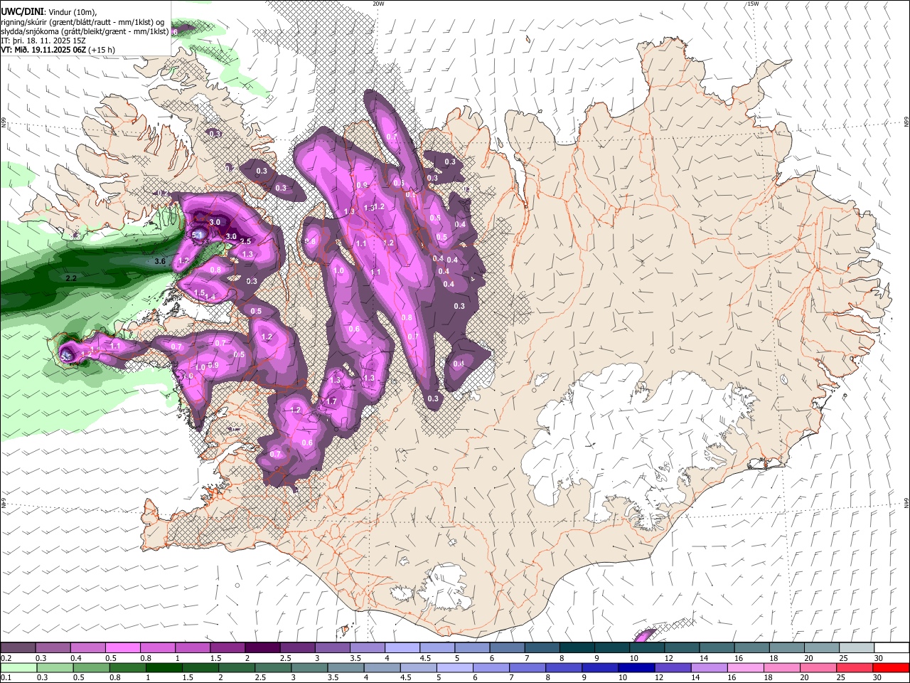Screen dimensions: 910x683
Task: Pick the 0.8 swatch in the snow legend row
Action: click(157, 647)
